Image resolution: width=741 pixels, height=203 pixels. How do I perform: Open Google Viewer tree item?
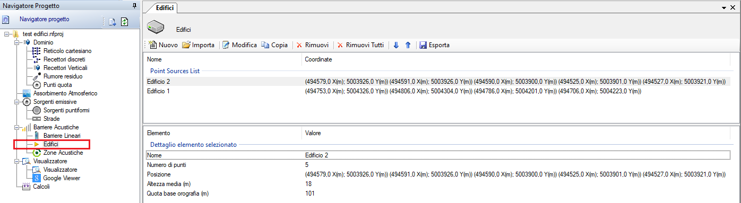tap(62, 178)
